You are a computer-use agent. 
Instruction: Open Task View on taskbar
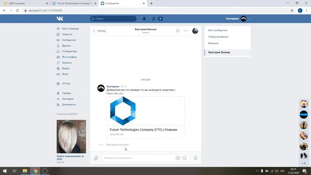point(14,171)
